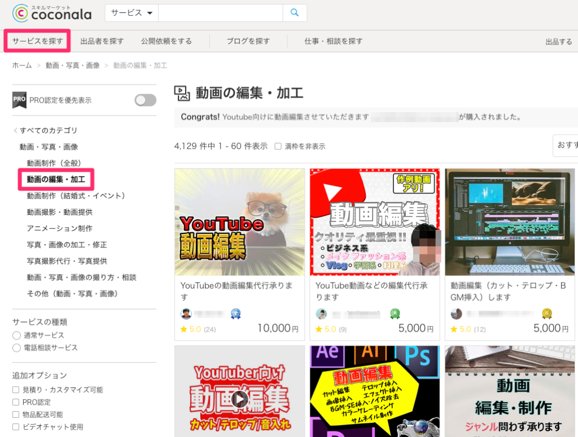This screenshot has height=437, width=578.
Task: Open the おすすめ sort dropdown
Action: tap(566, 145)
